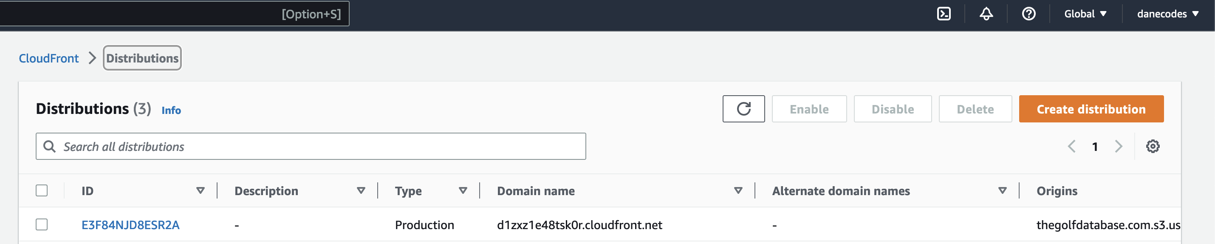Open the help question mark icon
The height and width of the screenshot is (244, 1215).
1029,14
